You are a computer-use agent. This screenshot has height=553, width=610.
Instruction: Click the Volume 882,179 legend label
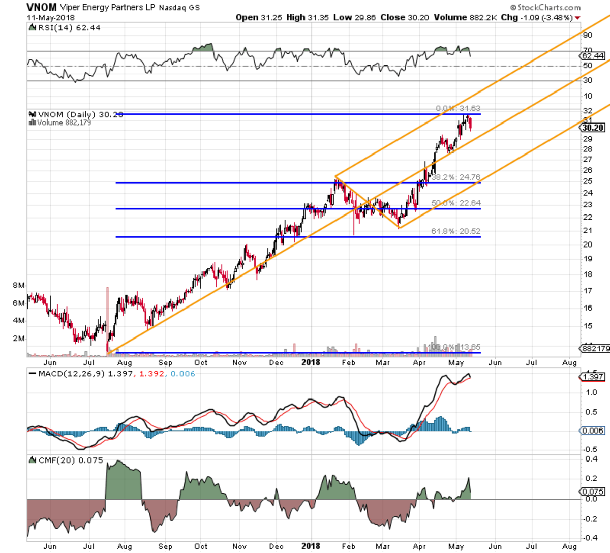tap(64, 122)
